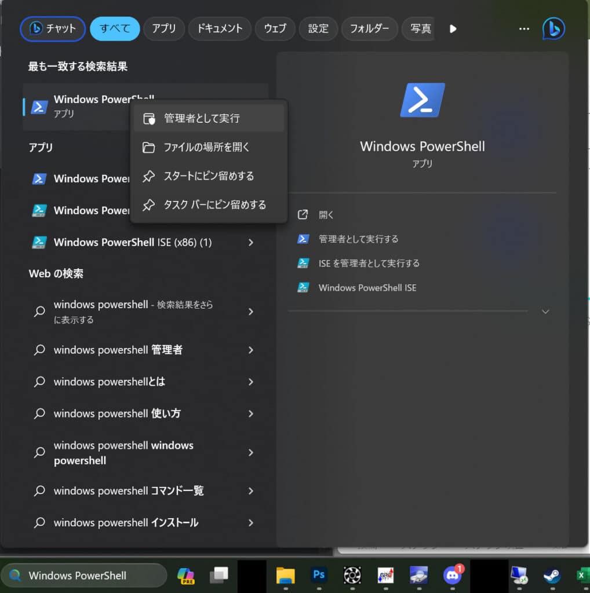590x593 pixels.
Task: Select 管理者として実行 from context menu
Action: (x=209, y=118)
